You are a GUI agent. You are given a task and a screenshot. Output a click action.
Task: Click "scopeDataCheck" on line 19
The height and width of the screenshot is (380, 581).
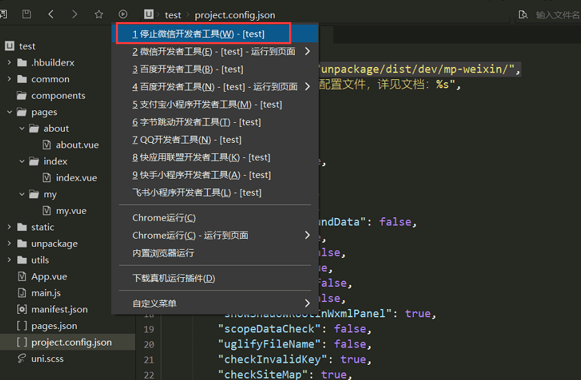pyautogui.click(x=269, y=329)
